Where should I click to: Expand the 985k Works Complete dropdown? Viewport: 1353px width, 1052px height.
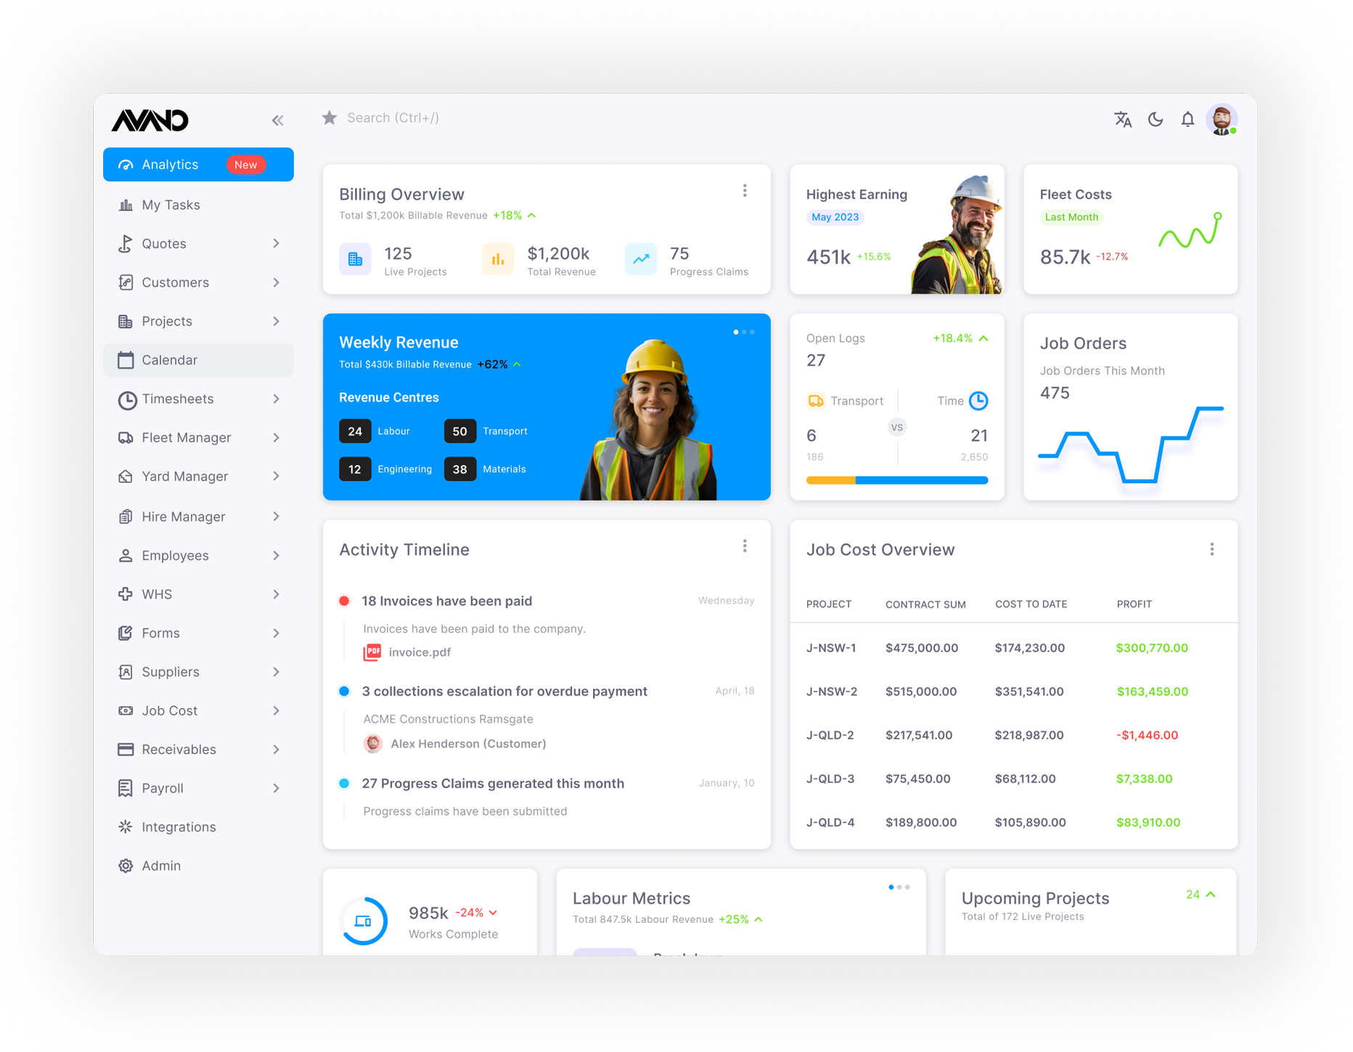(494, 913)
